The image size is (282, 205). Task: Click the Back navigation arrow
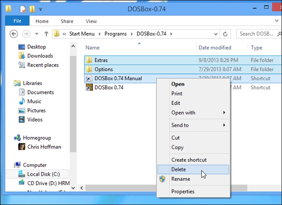[14, 34]
